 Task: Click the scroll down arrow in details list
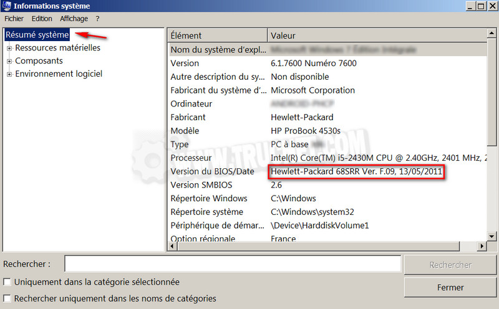pos(492,237)
